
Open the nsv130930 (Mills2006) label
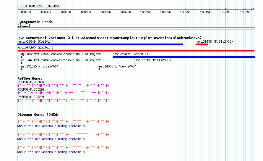(x=152, y=60)
